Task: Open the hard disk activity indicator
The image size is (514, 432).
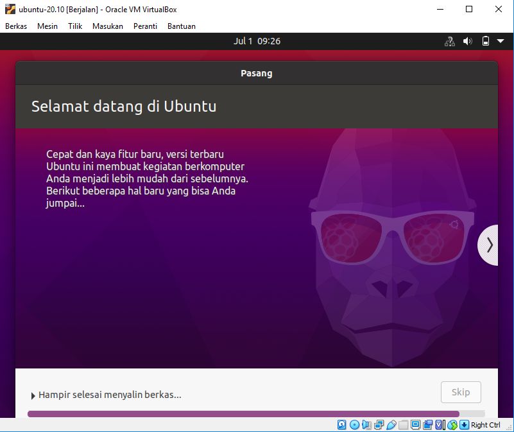Action: (x=341, y=425)
